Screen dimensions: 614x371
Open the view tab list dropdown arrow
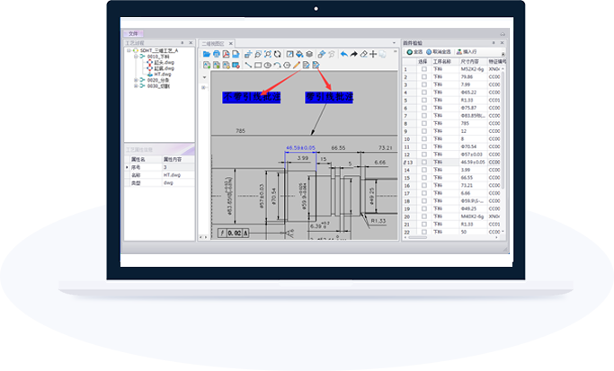[x=394, y=43]
